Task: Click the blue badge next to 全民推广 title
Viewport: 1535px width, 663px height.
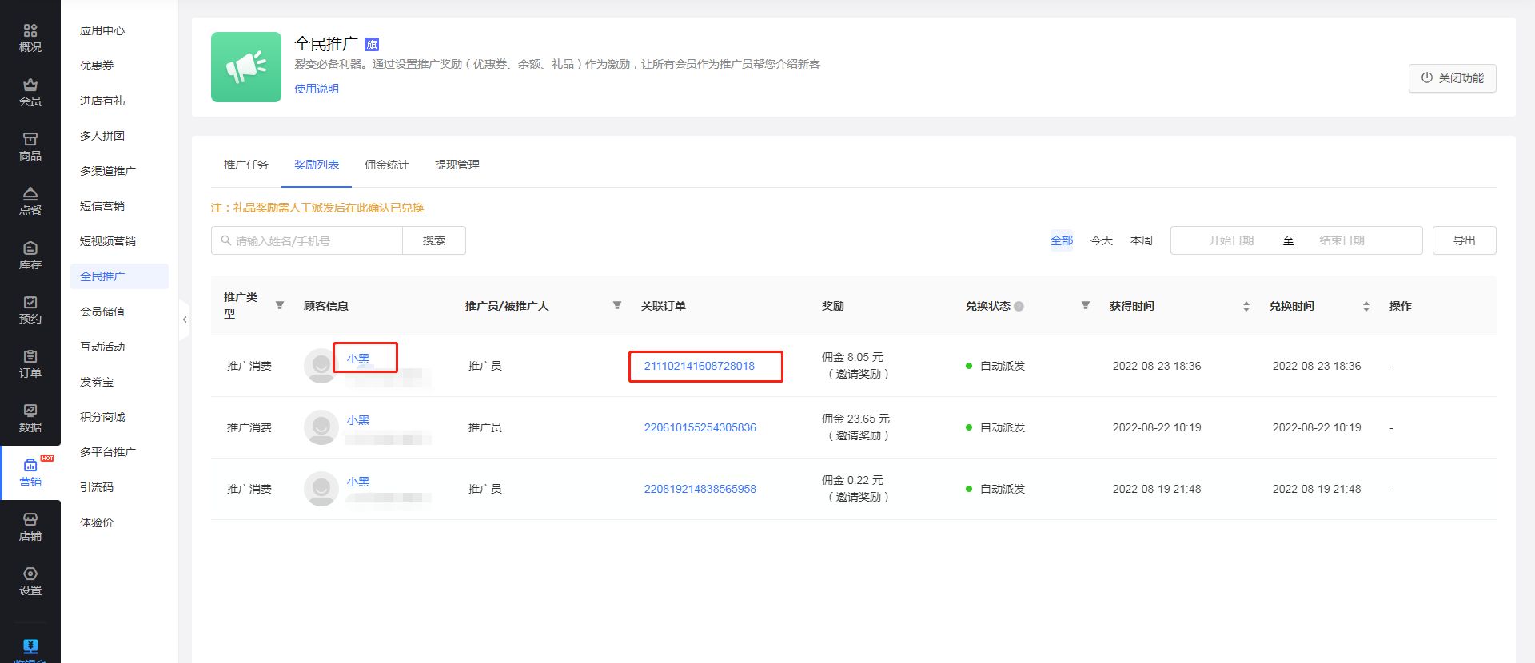Action: point(372,44)
